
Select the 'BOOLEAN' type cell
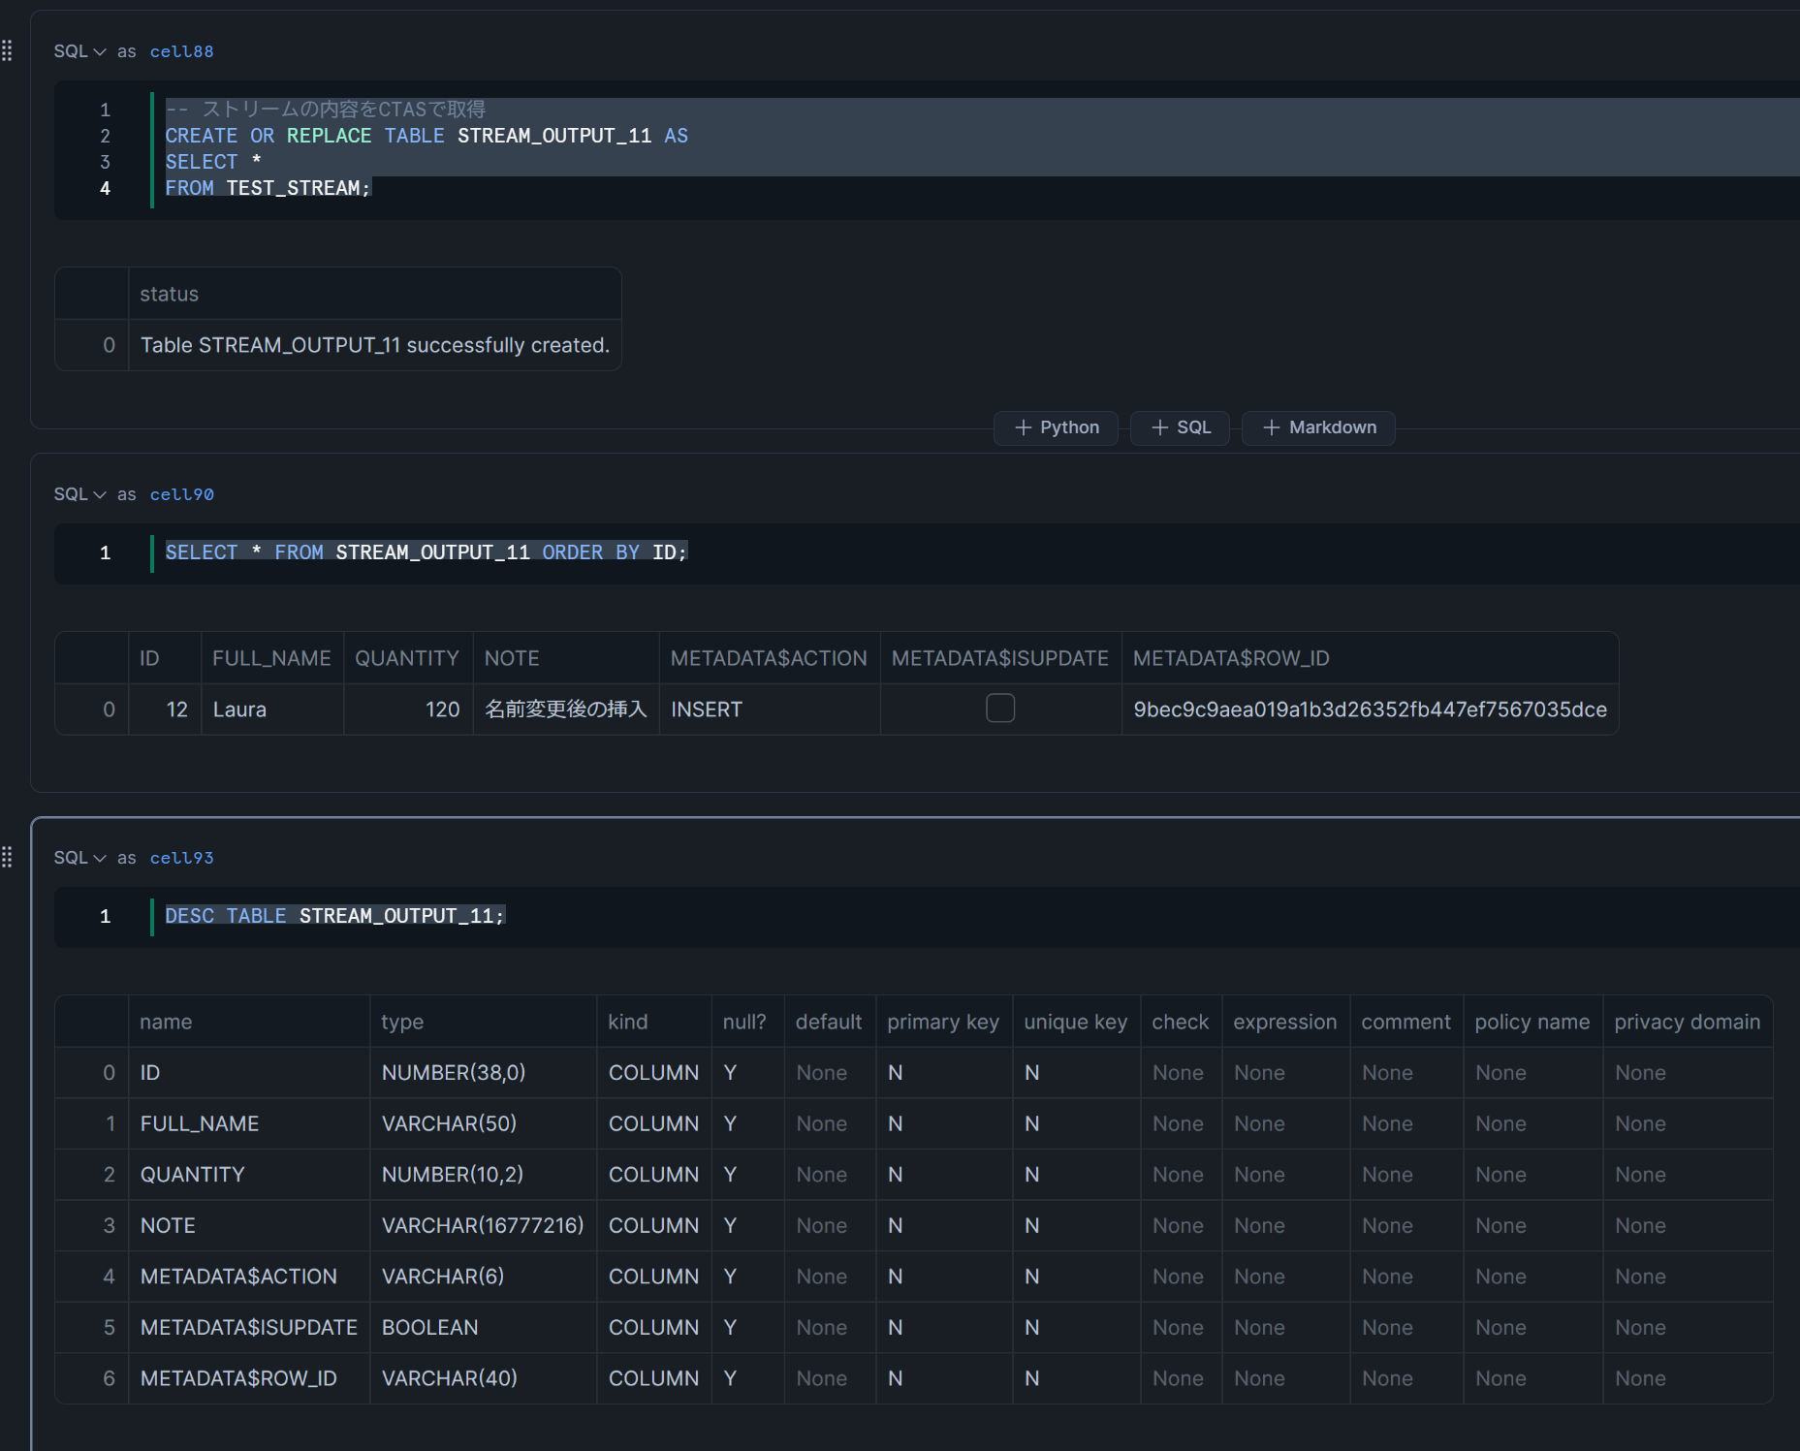483,1327
